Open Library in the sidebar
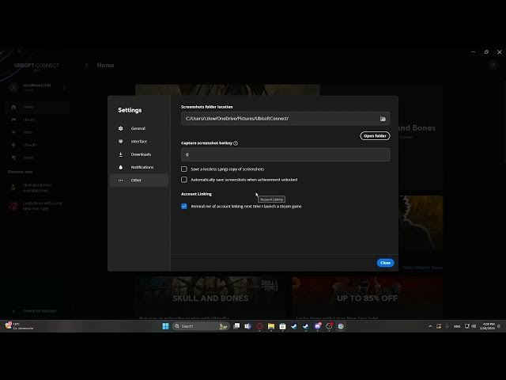The image size is (506, 380). tap(38, 120)
